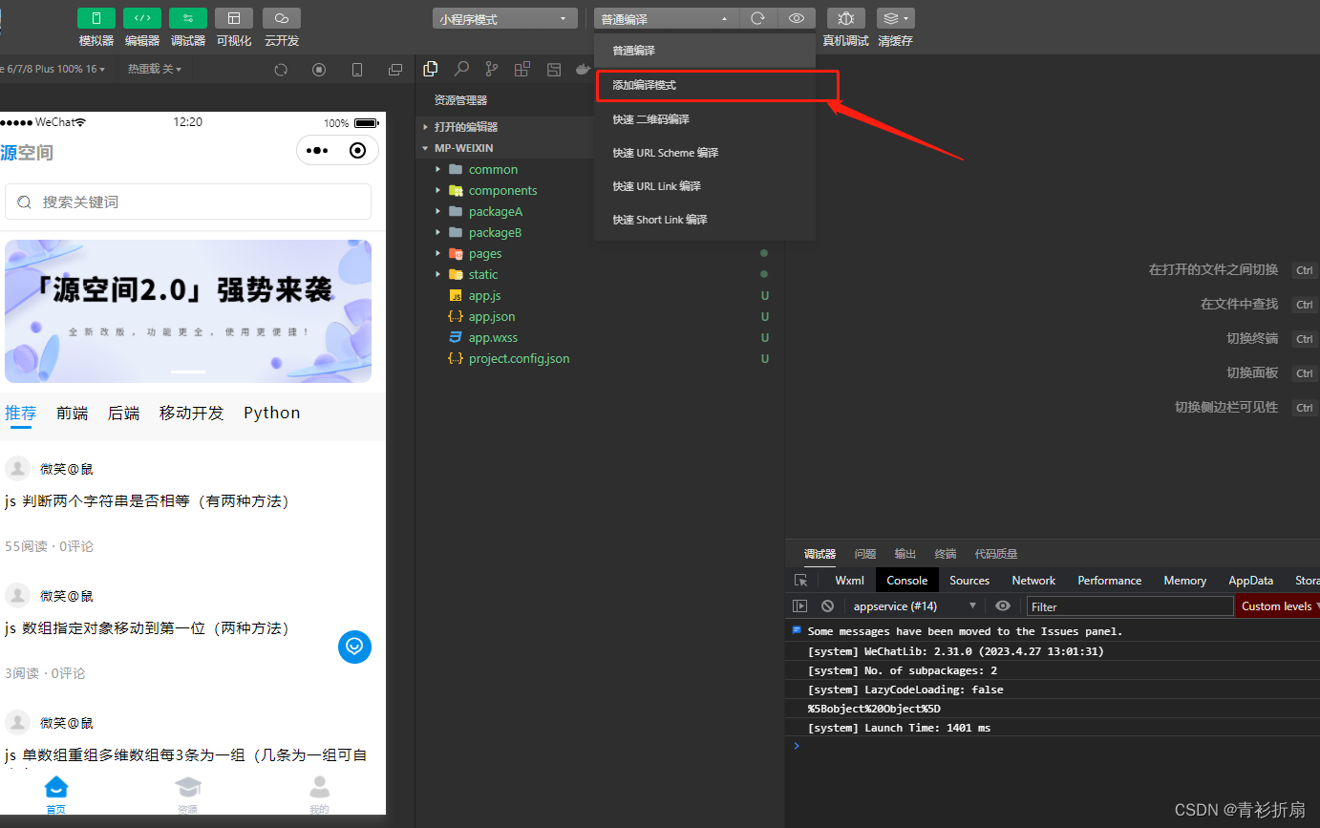Toggle the preview eye icon beside compile
The width and height of the screenshot is (1320, 828).
click(x=798, y=17)
